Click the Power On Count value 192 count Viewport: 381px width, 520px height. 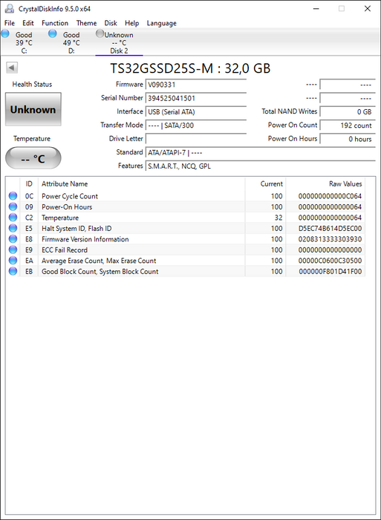click(348, 126)
